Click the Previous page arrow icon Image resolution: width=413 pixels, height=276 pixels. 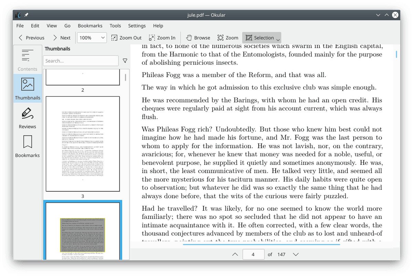pos(21,38)
